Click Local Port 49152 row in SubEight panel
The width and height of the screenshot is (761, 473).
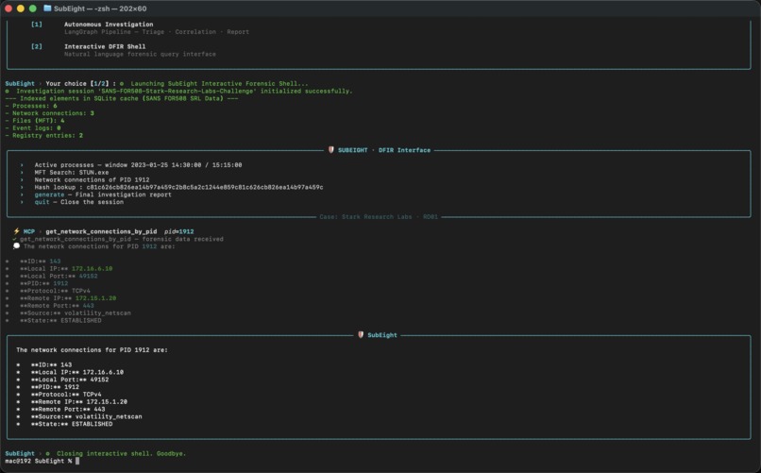pos(70,380)
